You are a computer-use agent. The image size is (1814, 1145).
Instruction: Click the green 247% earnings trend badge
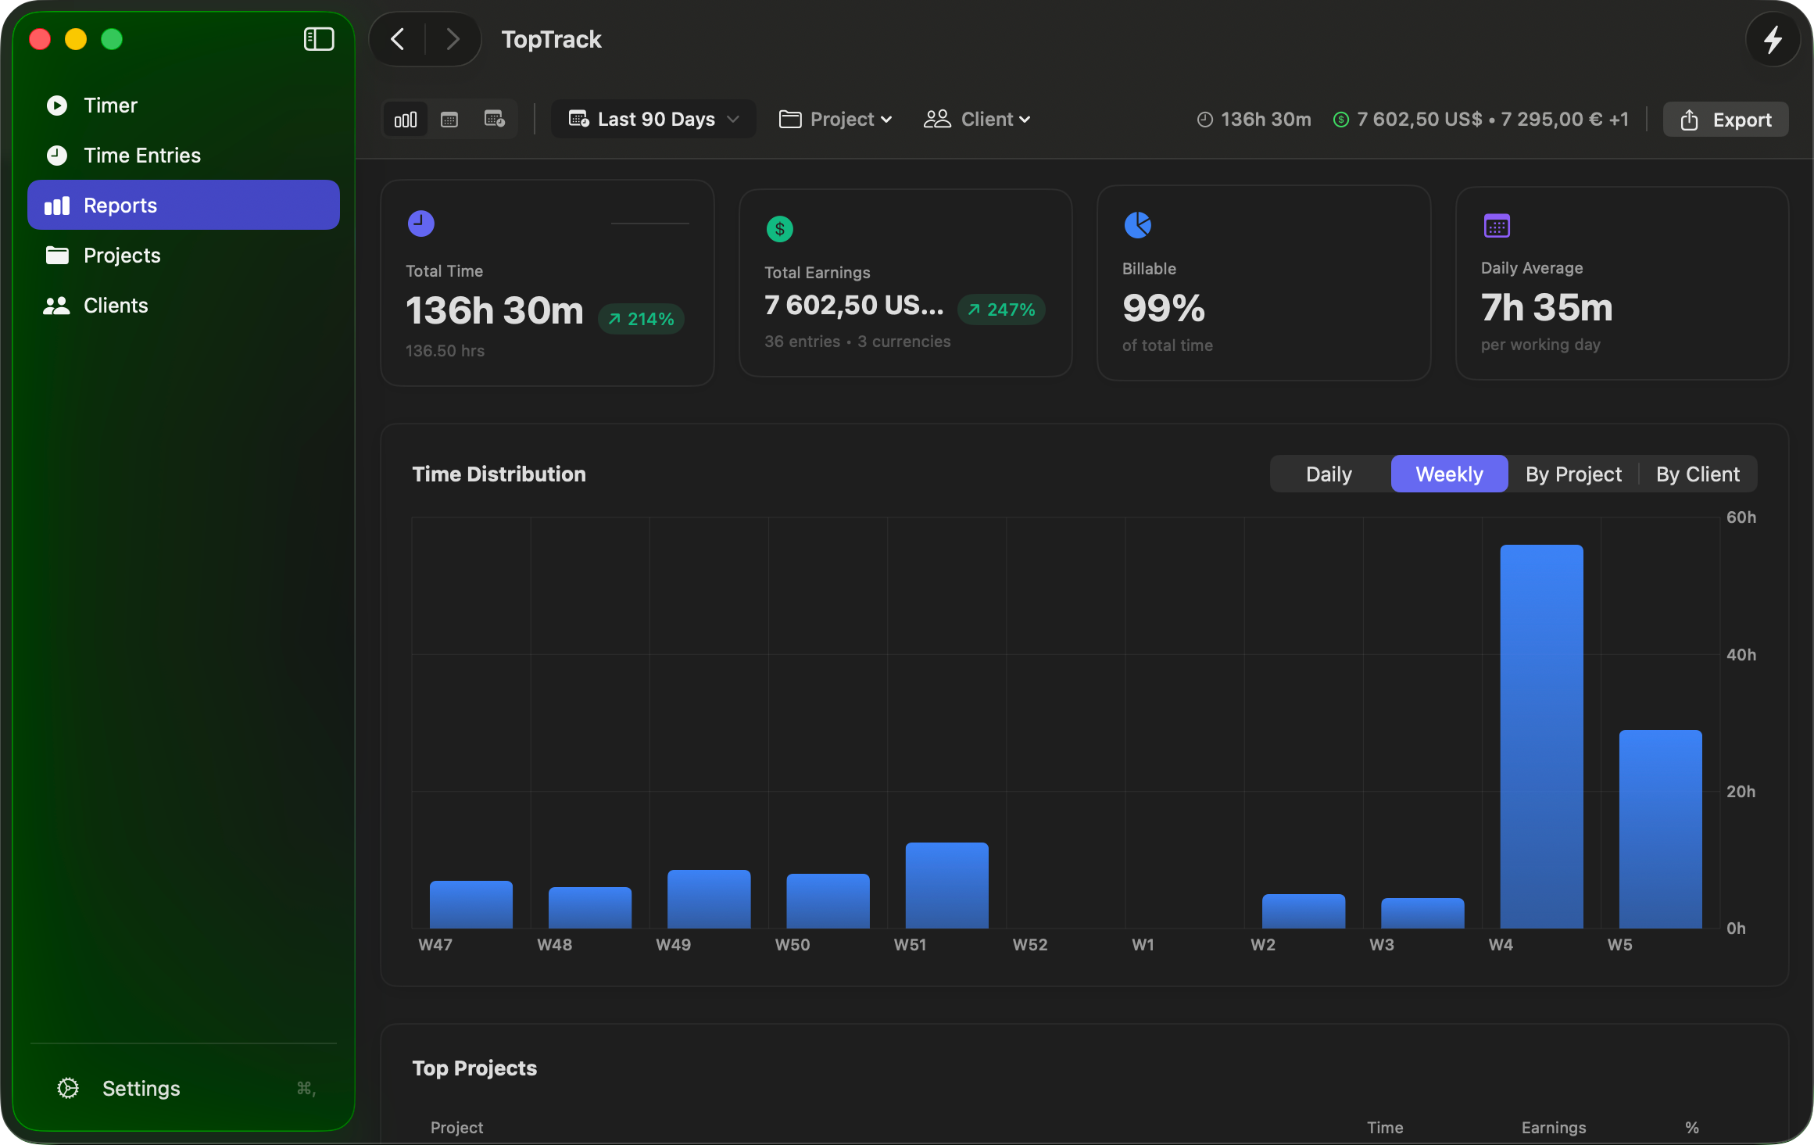point(1000,309)
